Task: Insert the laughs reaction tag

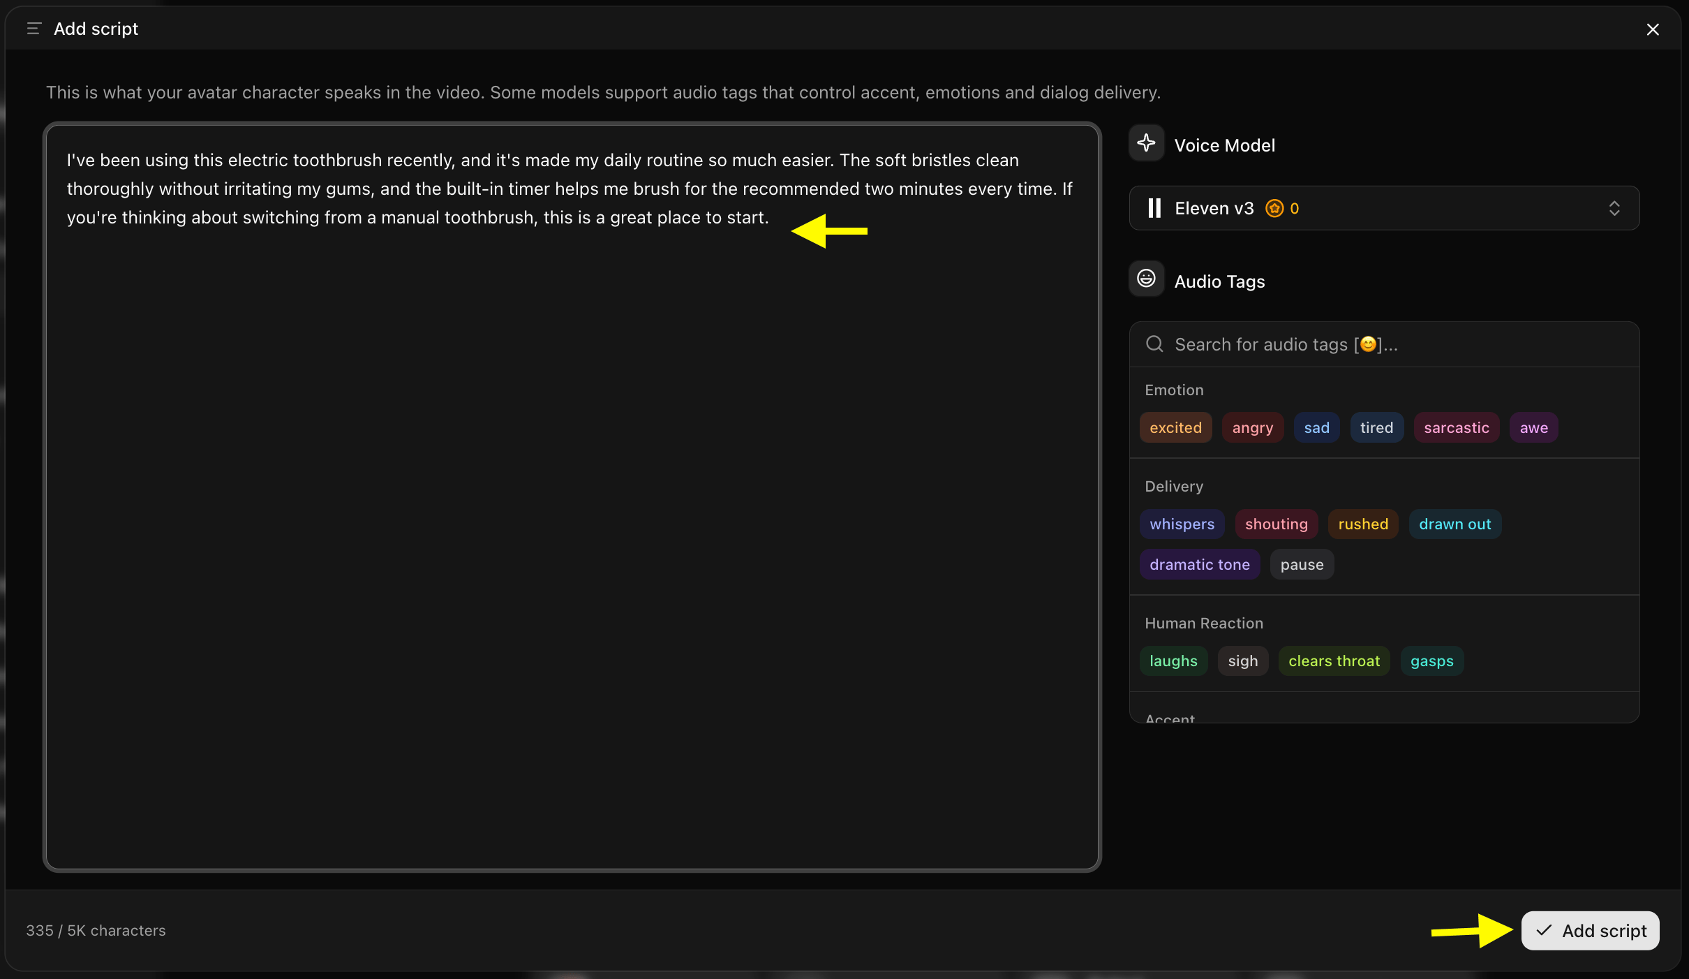Action: point(1173,661)
